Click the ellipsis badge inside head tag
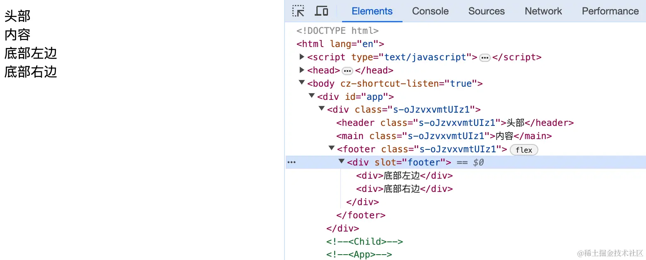The height and width of the screenshot is (260, 646). pyautogui.click(x=347, y=71)
